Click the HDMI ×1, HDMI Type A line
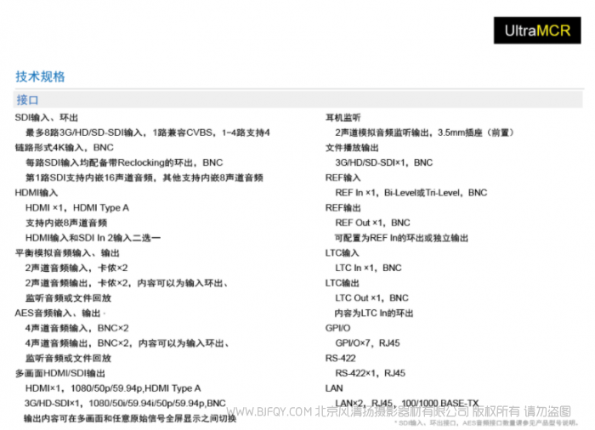The image size is (595, 430). pos(77,208)
